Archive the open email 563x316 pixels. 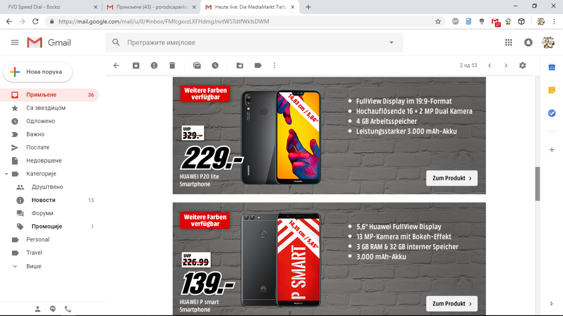[136, 65]
